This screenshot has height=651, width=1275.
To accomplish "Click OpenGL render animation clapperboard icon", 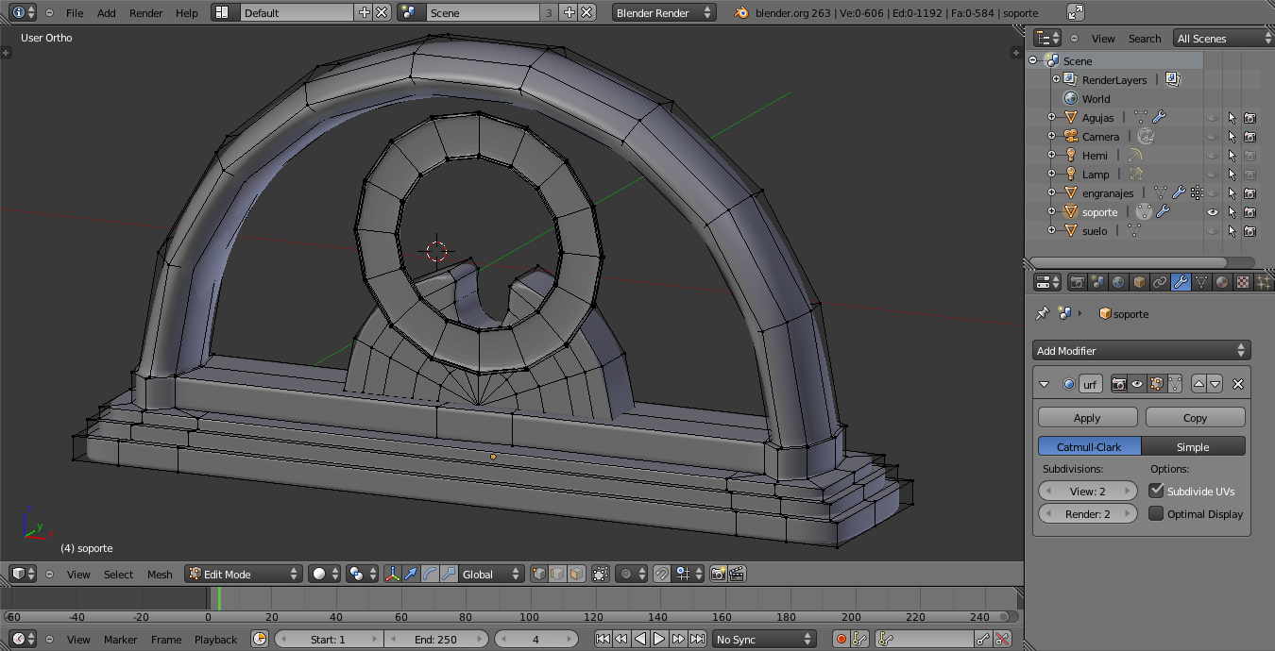I will pos(737,574).
